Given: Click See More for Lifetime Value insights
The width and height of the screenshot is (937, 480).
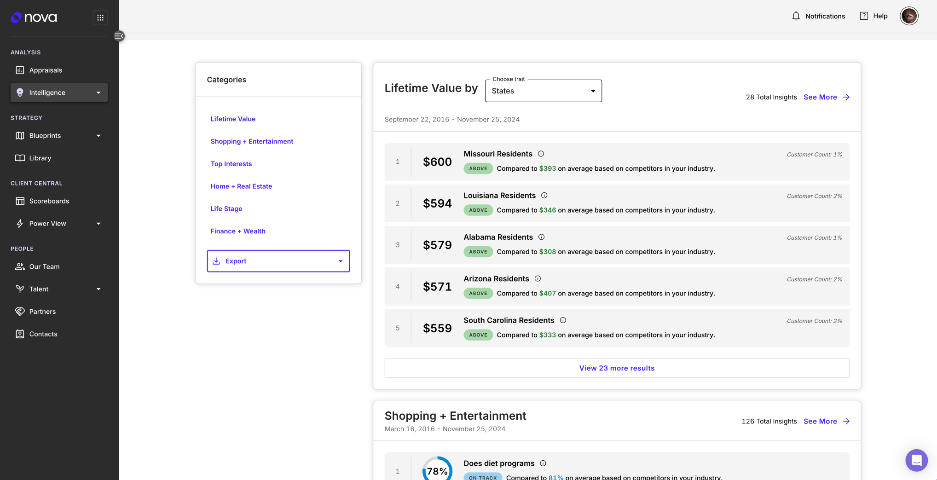Looking at the screenshot, I should (826, 97).
